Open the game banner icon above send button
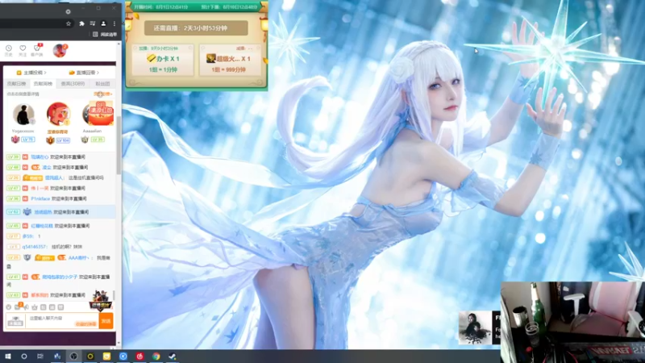The height and width of the screenshot is (363, 645). (101, 301)
